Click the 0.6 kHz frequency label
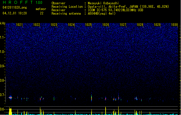The width and height of the screenshot is (181, 115). (x=2, y=109)
